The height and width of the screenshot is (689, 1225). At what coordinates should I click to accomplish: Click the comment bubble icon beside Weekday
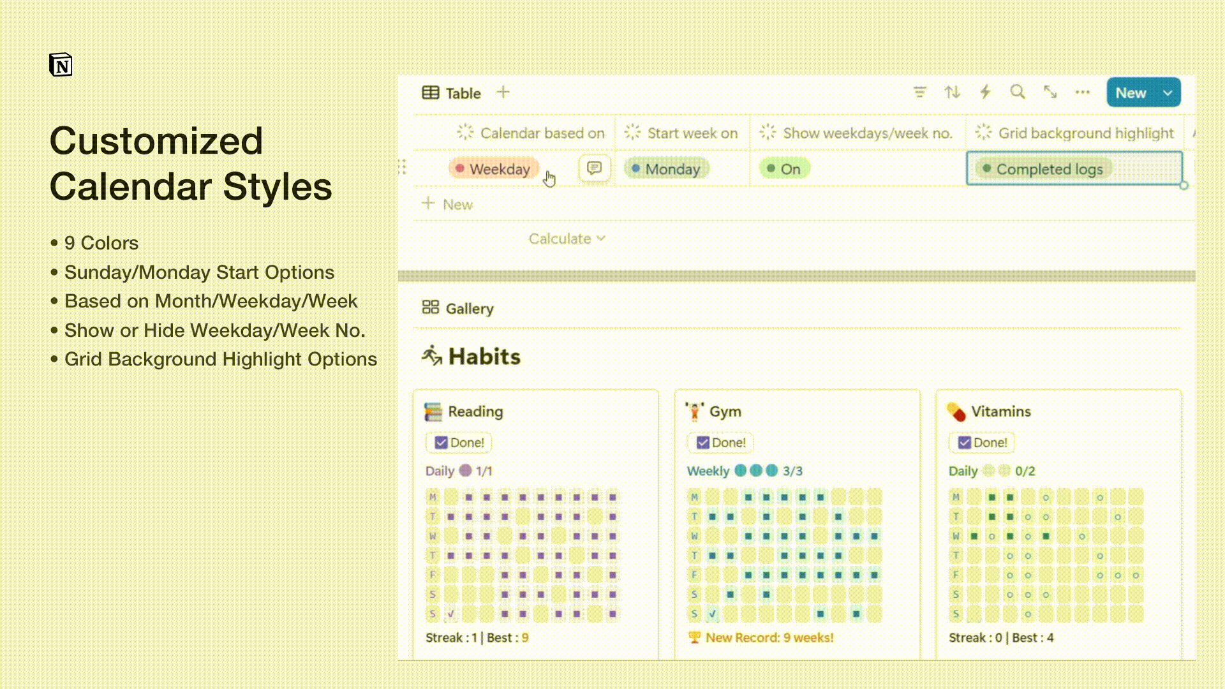(x=594, y=168)
